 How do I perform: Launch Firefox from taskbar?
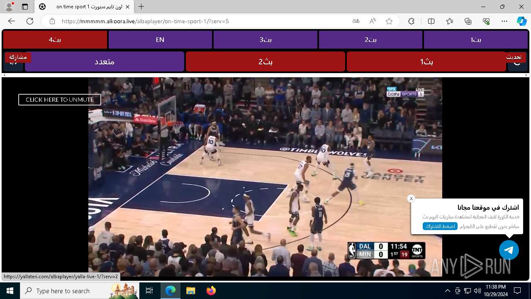[x=211, y=291]
